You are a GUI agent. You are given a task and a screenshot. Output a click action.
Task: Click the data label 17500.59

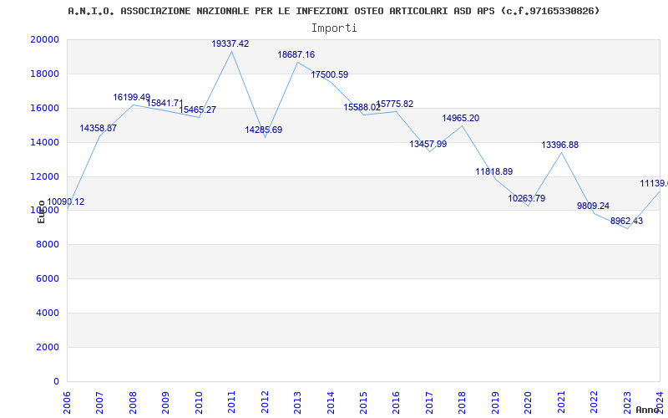pos(329,74)
